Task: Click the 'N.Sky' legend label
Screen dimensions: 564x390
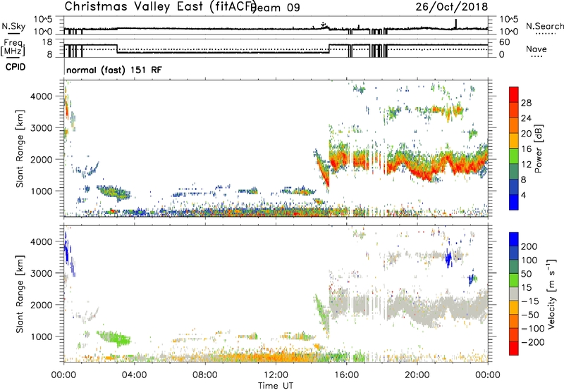Action: point(13,26)
